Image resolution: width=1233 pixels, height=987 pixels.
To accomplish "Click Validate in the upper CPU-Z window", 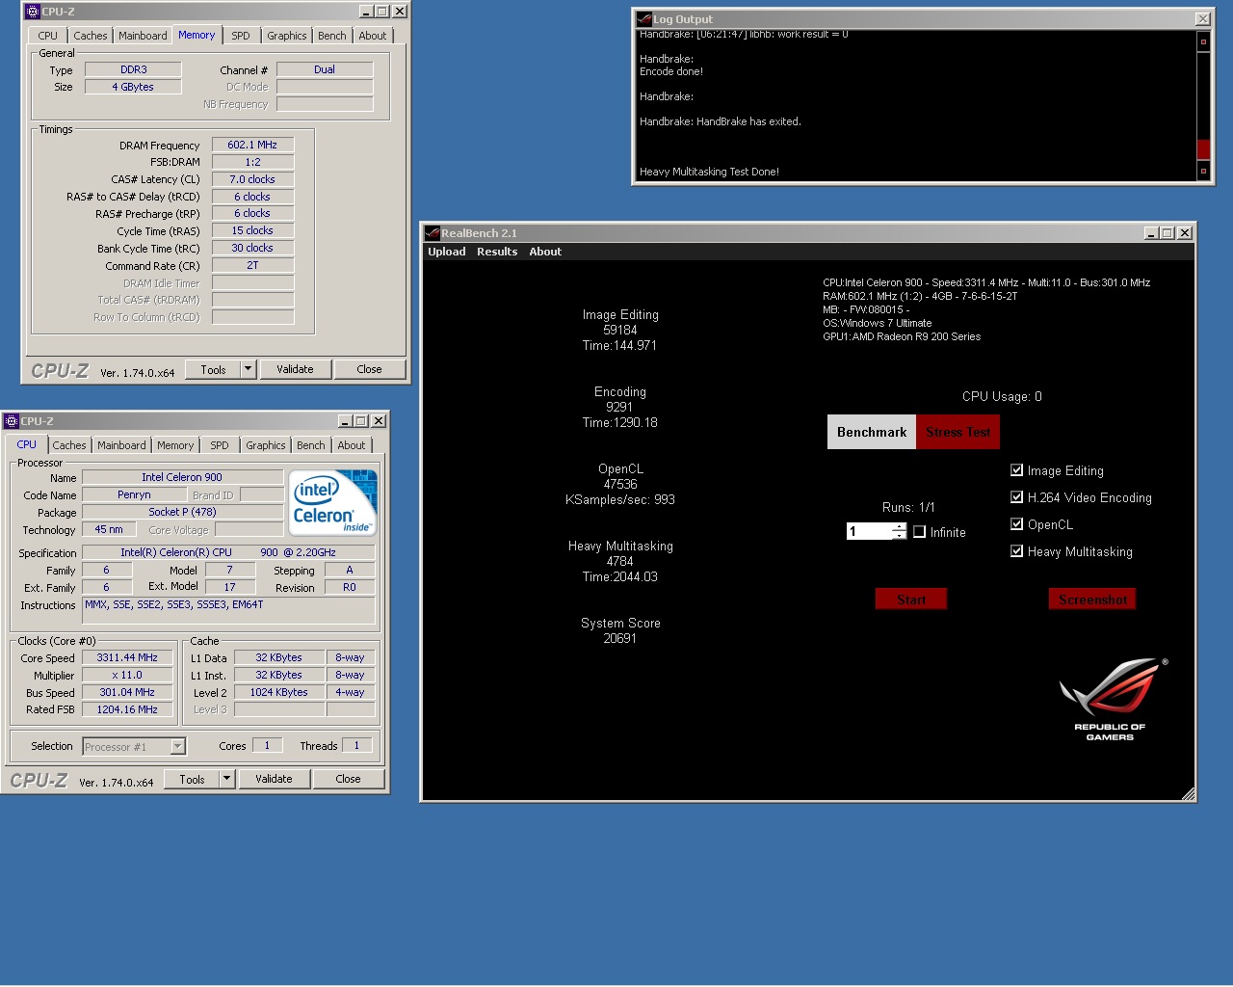I will coord(295,369).
